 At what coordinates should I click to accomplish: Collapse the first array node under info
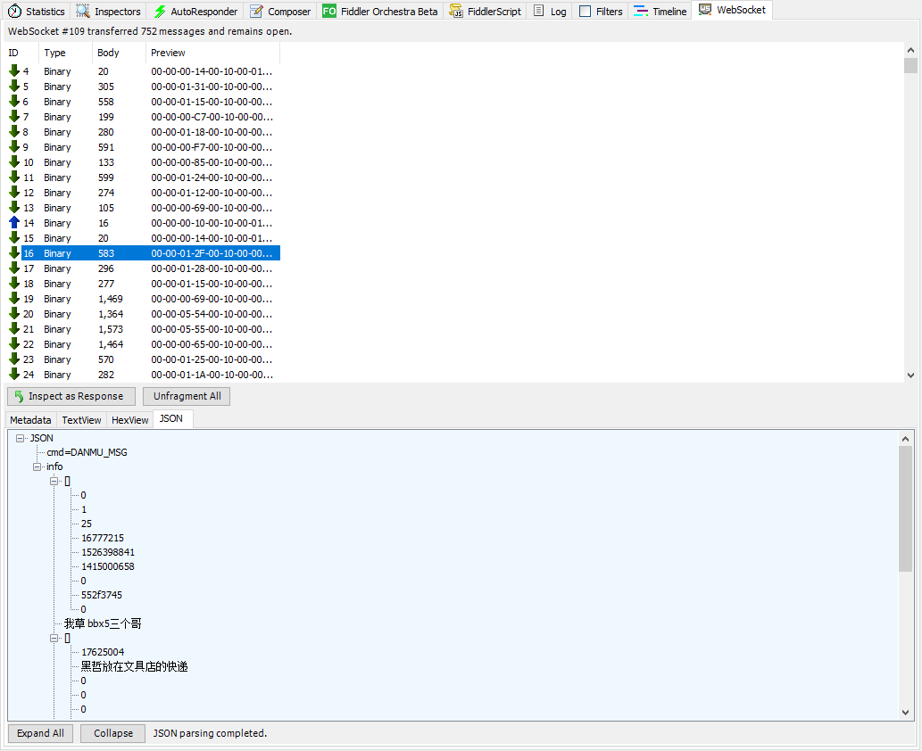click(x=54, y=481)
